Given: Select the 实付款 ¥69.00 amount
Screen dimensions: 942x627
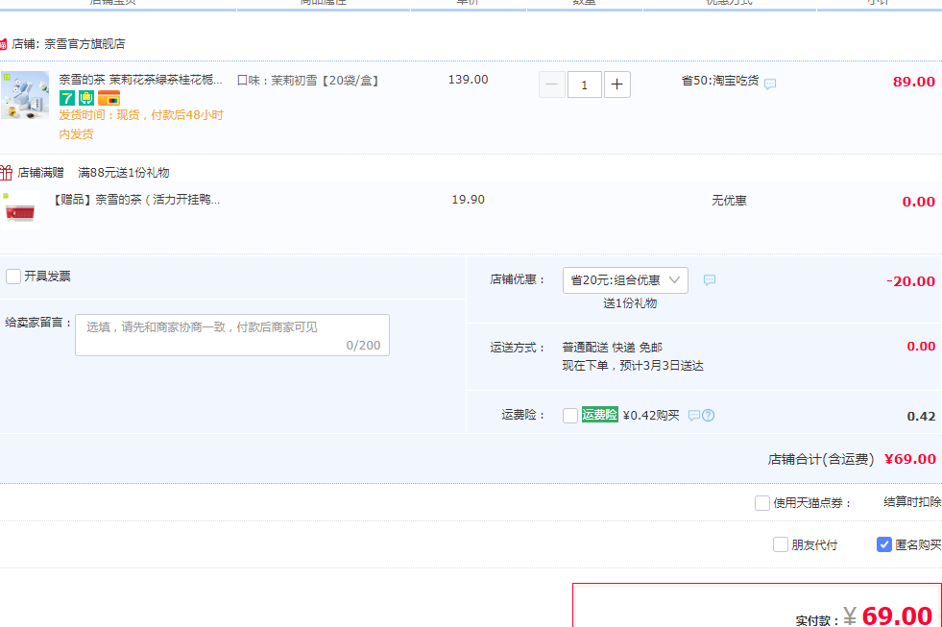Looking at the screenshot, I should (864, 616).
